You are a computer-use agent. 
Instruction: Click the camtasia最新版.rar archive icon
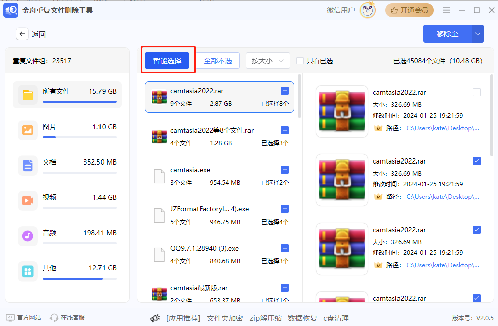[x=159, y=294]
